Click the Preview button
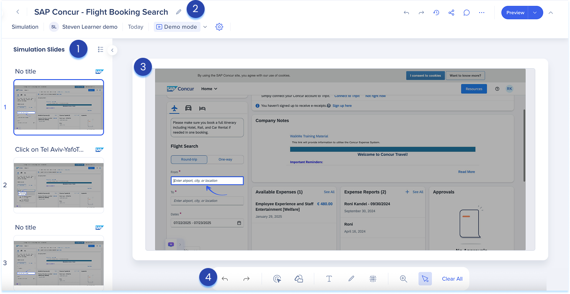 coord(515,13)
